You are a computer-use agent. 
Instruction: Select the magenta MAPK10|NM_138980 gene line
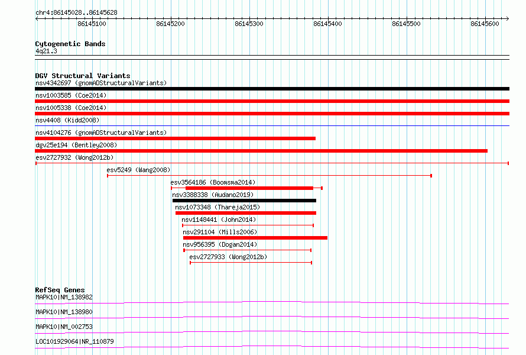[x=272, y=317]
